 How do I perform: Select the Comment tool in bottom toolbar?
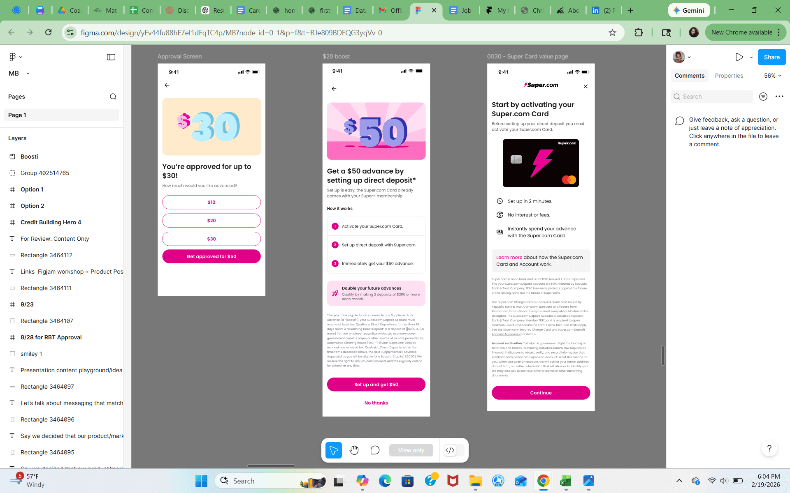point(374,450)
